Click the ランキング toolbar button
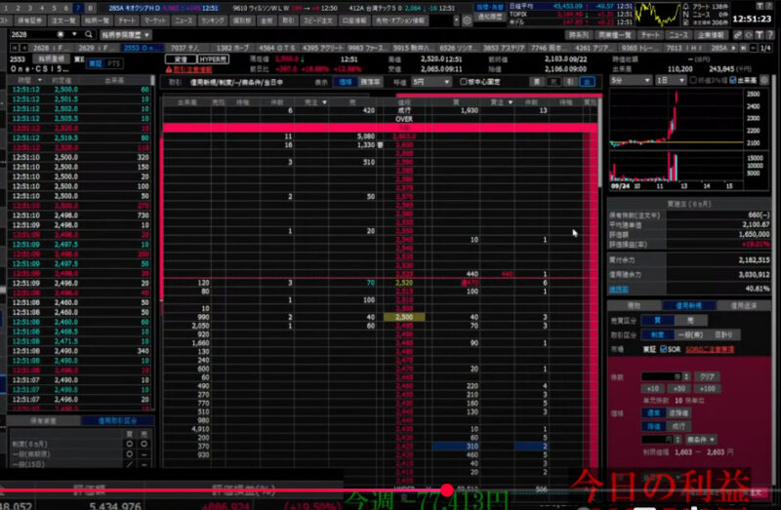 coord(213,20)
